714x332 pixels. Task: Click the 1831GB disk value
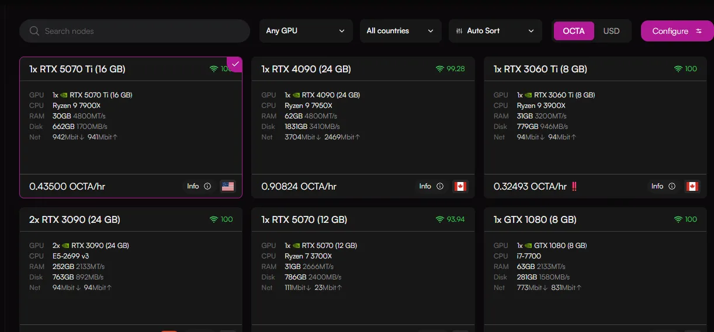coord(296,127)
